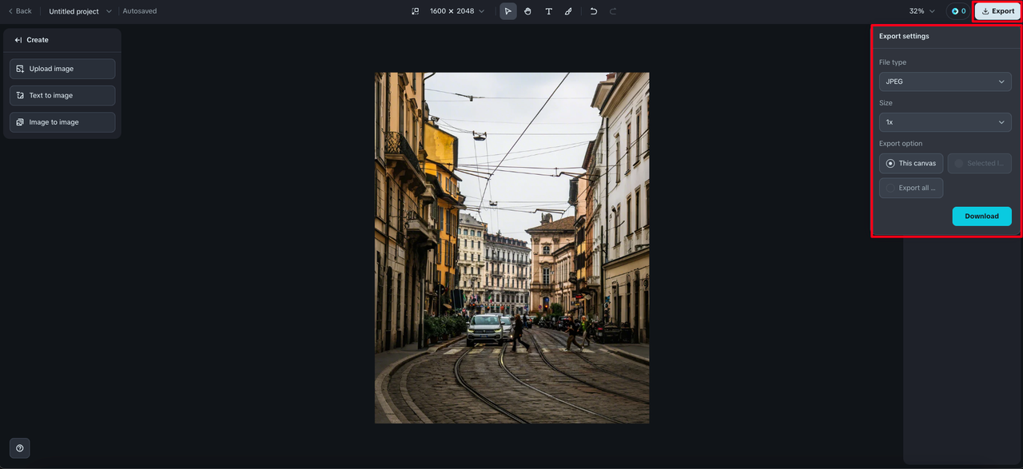
Task: Expand the 1x Size dropdown
Action: coord(945,122)
